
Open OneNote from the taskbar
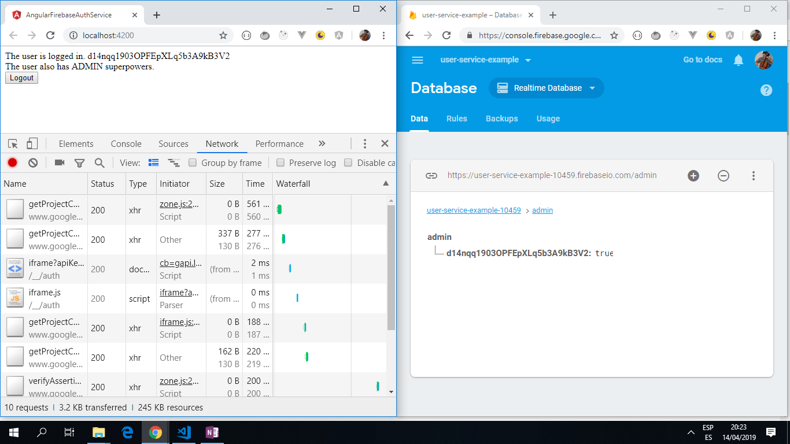point(212,432)
